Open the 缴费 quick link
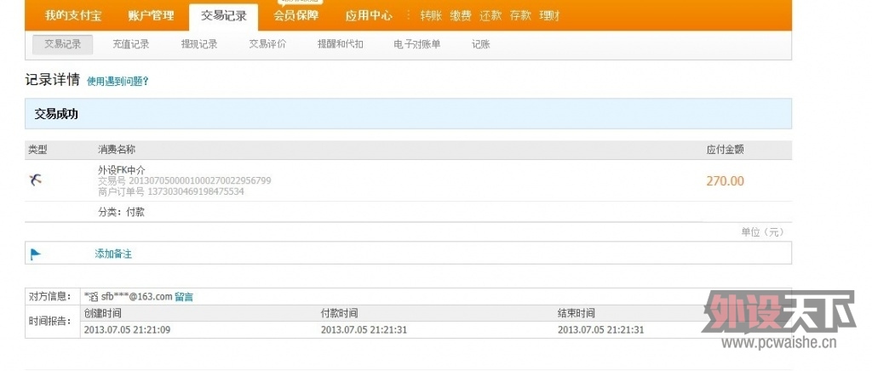Screen dimensions: 872x371 pyautogui.click(x=461, y=15)
